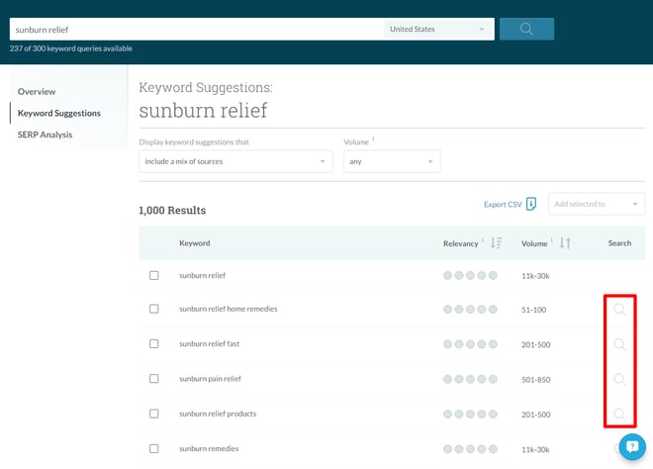Open the United States country dropdown

(x=439, y=29)
